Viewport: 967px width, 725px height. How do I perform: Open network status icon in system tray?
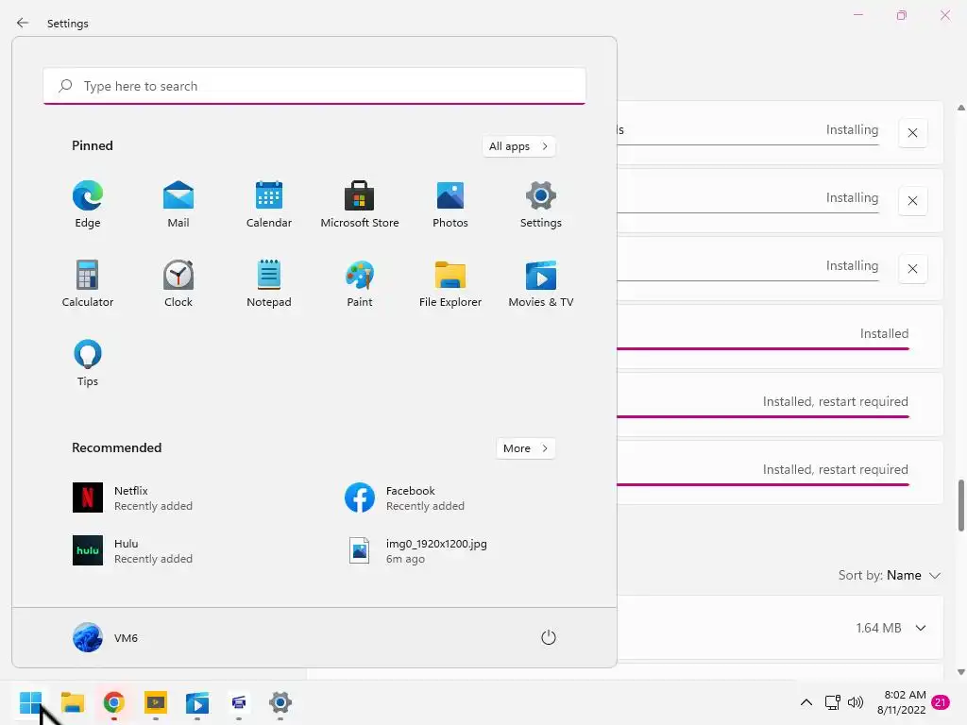pyautogui.click(x=833, y=702)
